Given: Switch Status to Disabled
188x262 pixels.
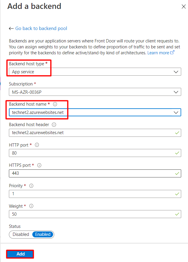Looking at the screenshot, I should 21,234.
